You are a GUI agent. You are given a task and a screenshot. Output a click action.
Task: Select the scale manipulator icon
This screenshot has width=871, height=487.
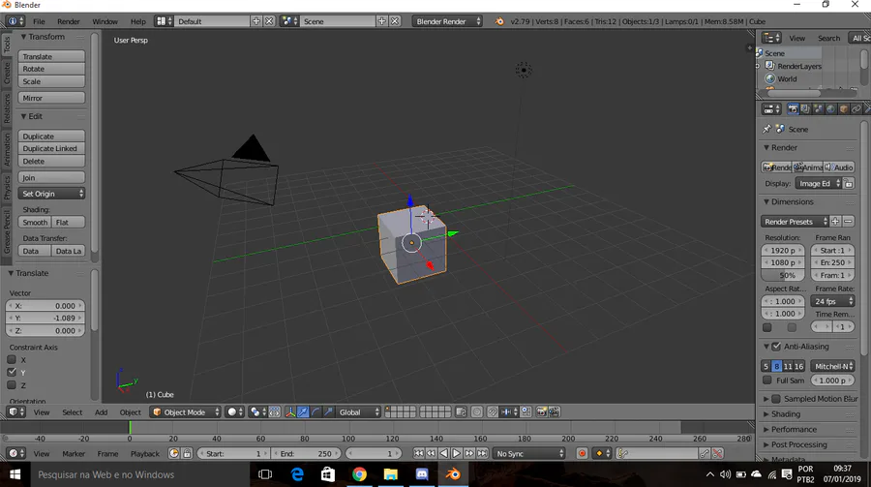pos(328,411)
